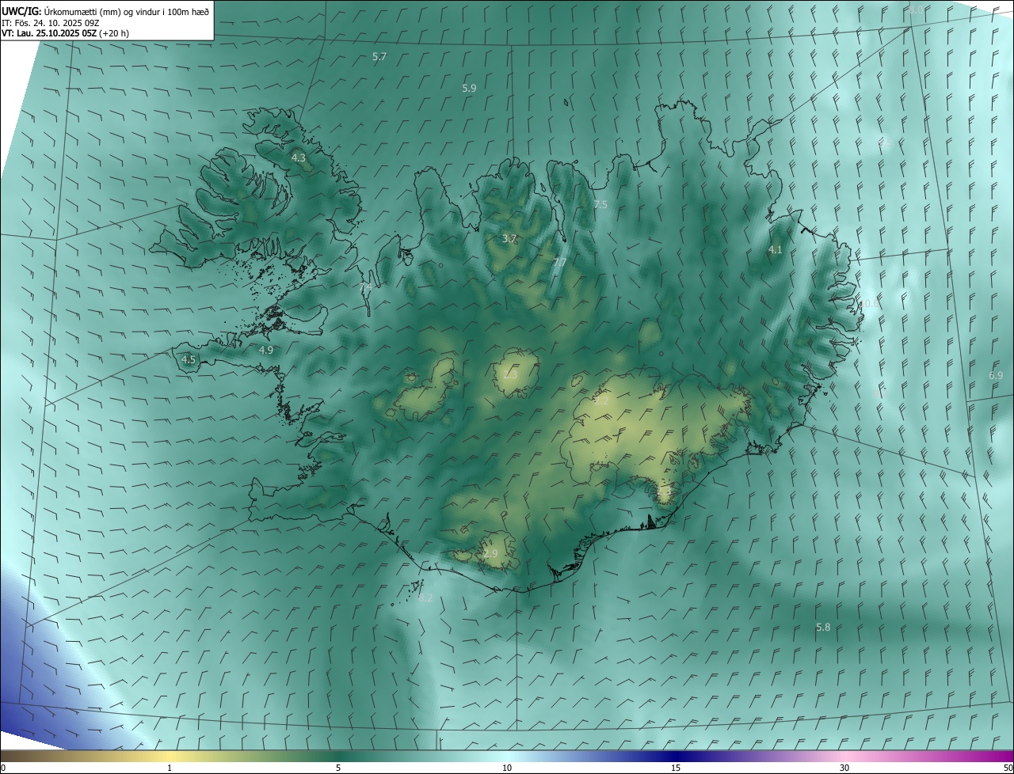
Task: Click the color scale tick label '10'
Action: coord(507,768)
